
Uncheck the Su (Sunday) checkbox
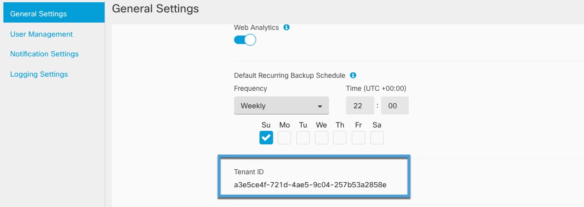[x=266, y=138]
